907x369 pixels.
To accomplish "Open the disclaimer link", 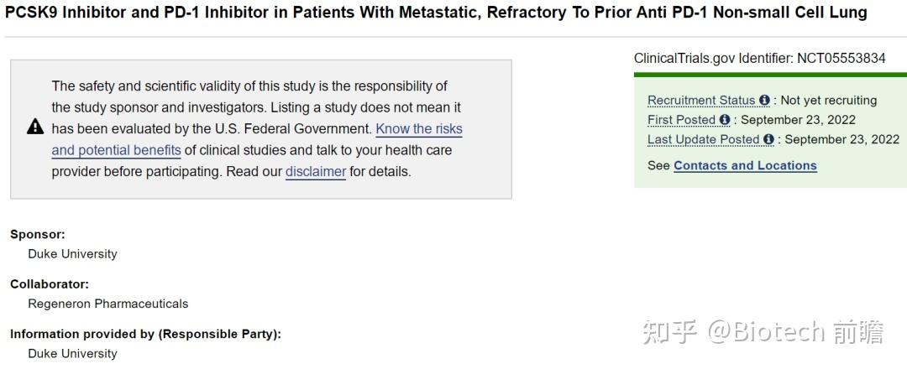I will (316, 172).
